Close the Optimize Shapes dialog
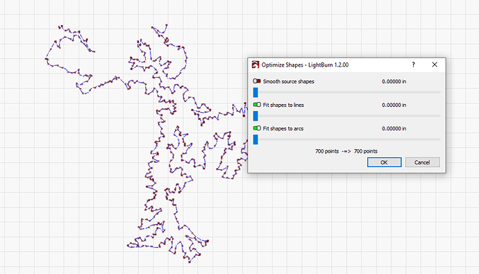This screenshot has height=274, width=479. pos(435,65)
